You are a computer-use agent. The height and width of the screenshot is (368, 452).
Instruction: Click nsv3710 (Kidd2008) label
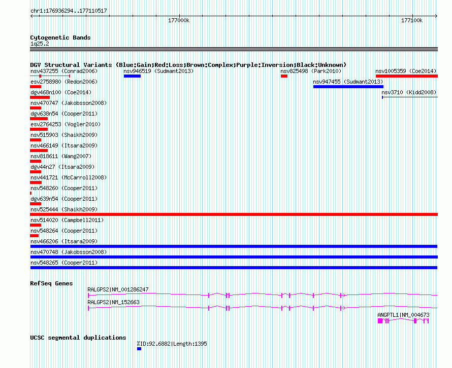409,92
